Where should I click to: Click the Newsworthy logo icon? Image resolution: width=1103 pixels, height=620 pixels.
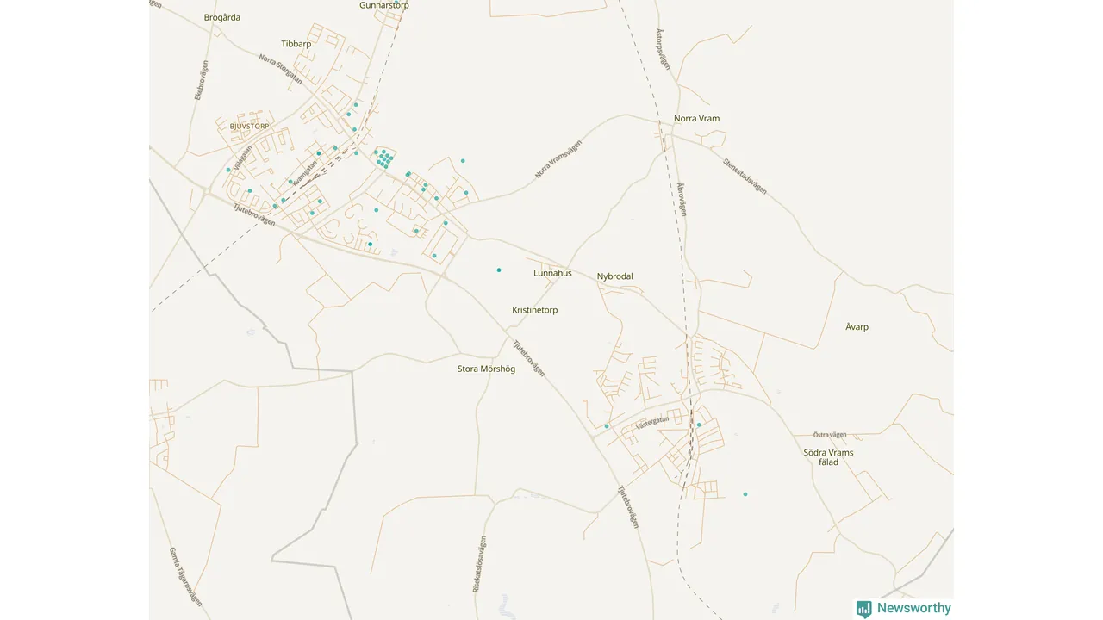pos(864,609)
